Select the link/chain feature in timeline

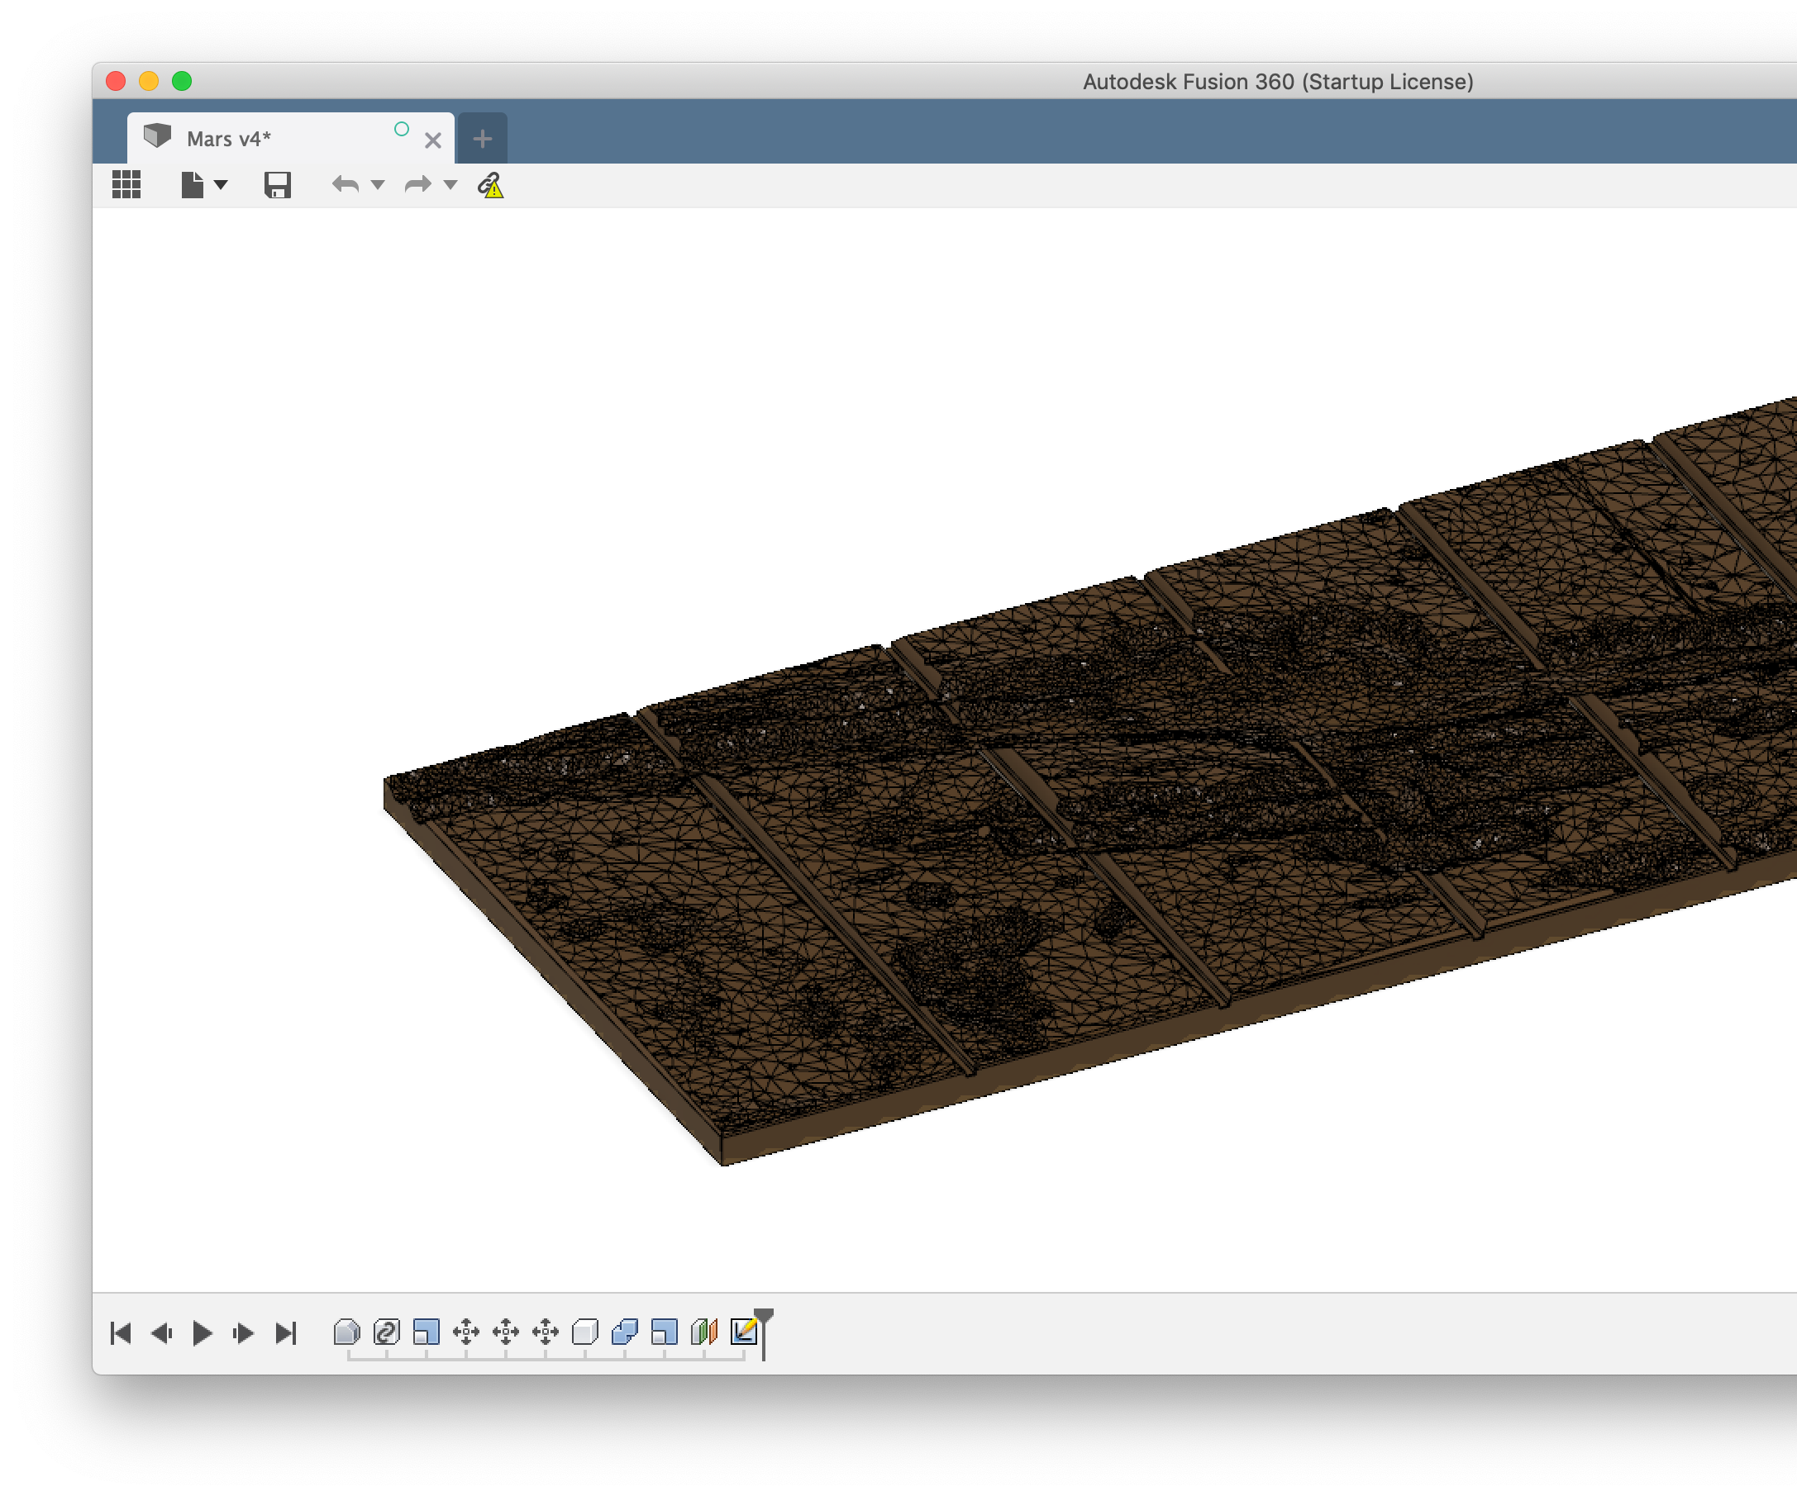coord(387,1332)
